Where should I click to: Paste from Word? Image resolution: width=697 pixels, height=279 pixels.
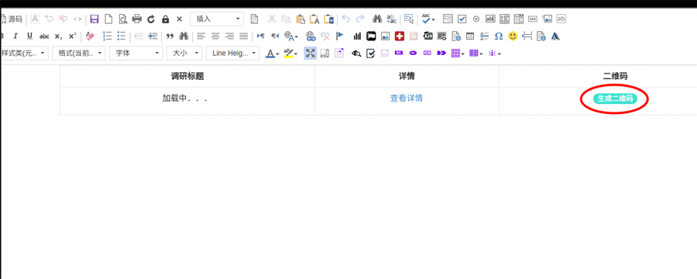pos(329,19)
